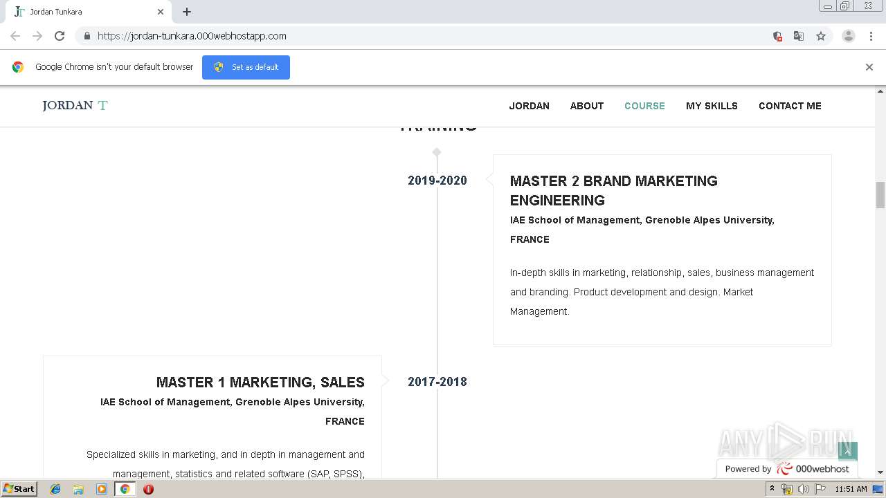Click the JORDAN T site logo
The image size is (886, 498).
75,105
